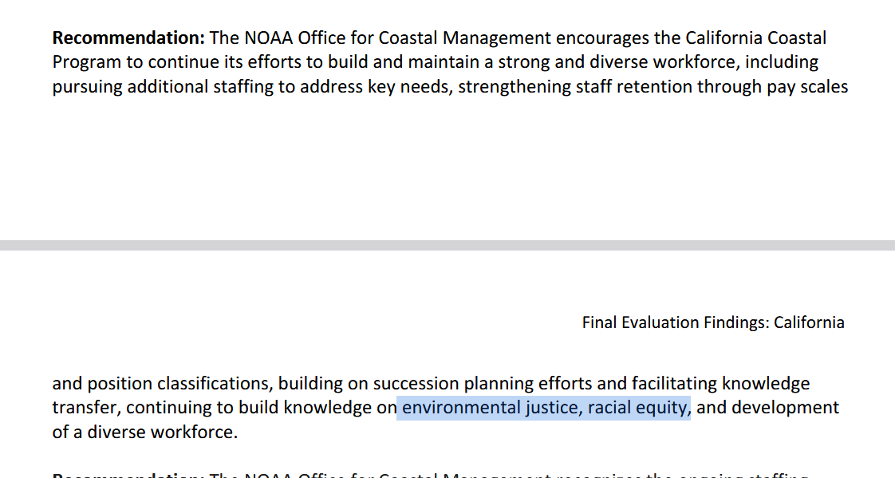Click the gray page break divider bar
This screenshot has width=895, height=478.
[447, 245]
